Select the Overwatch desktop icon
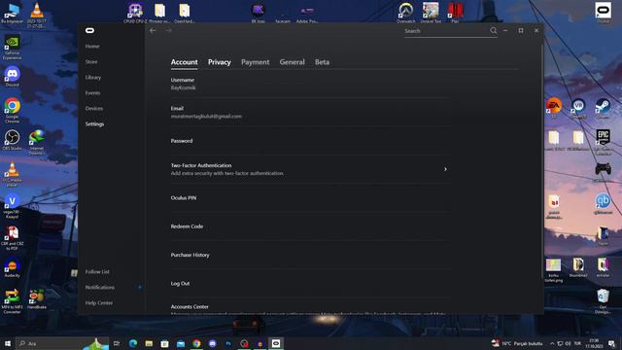Screen dimensions: 622x350 tap(406, 13)
